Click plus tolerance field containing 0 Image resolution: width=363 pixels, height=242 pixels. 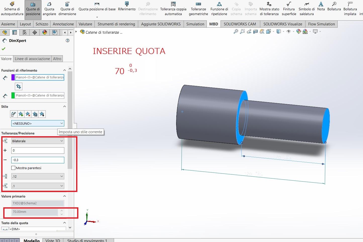point(38,151)
